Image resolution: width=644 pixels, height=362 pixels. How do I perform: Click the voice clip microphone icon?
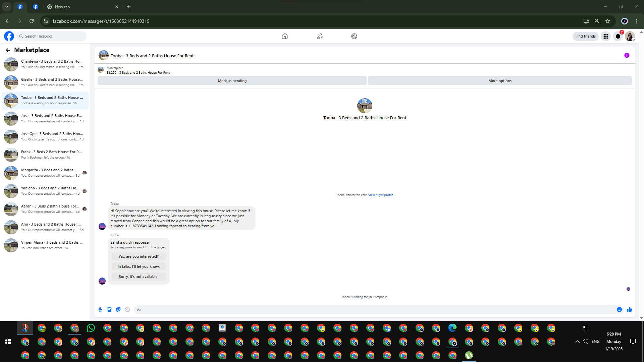(x=100, y=310)
